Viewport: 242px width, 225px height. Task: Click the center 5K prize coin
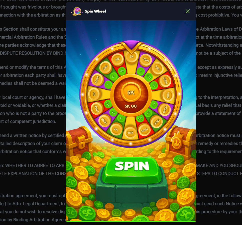pyautogui.click(x=131, y=93)
